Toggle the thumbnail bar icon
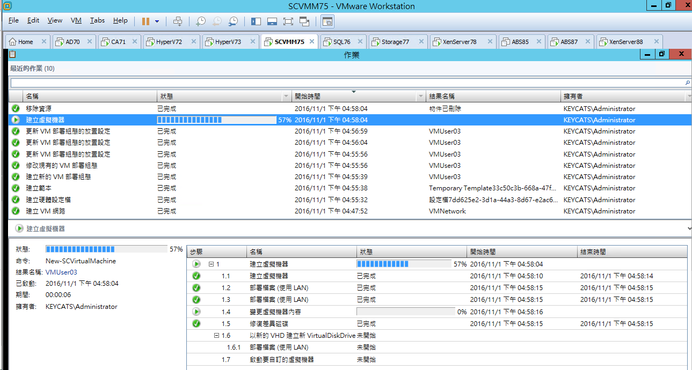This screenshot has width=692, height=370. tap(272, 21)
